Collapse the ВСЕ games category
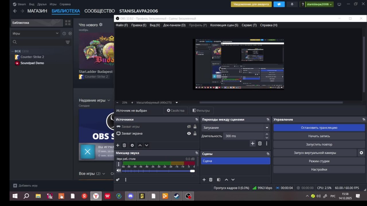 tap(13, 51)
